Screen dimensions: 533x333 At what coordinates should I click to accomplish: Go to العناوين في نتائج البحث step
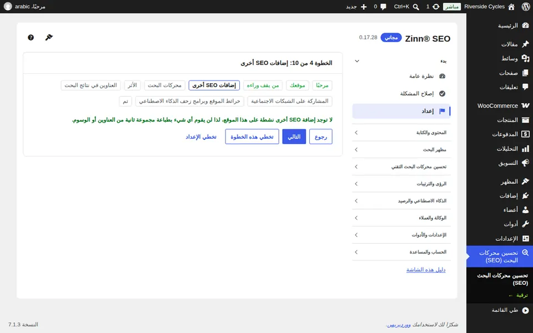click(90, 85)
